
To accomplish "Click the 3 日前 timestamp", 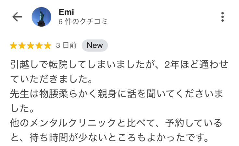I will (66, 45).
